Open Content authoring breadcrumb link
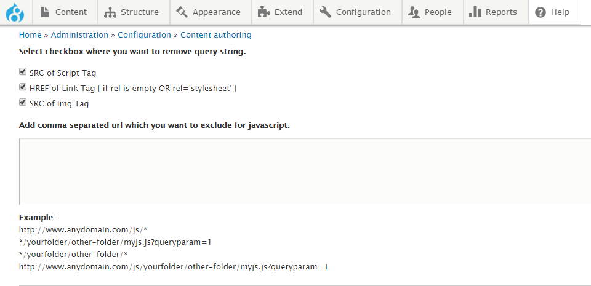The width and height of the screenshot is (591, 286). pos(216,35)
